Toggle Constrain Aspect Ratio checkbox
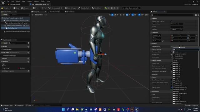Image resolution: width=200 pixels, height=112 pixels. [x=172, y=66]
